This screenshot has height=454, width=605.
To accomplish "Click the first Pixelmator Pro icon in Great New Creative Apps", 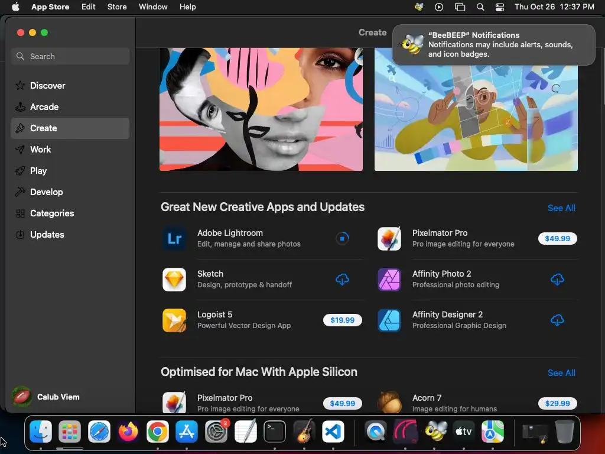I will (389, 239).
